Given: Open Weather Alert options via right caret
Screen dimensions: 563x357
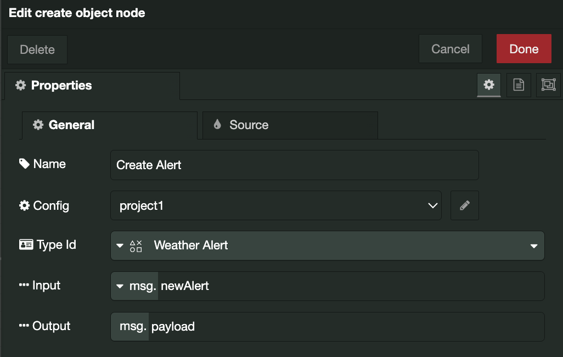Looking at the screenshot, I should [x=533, y=246].
